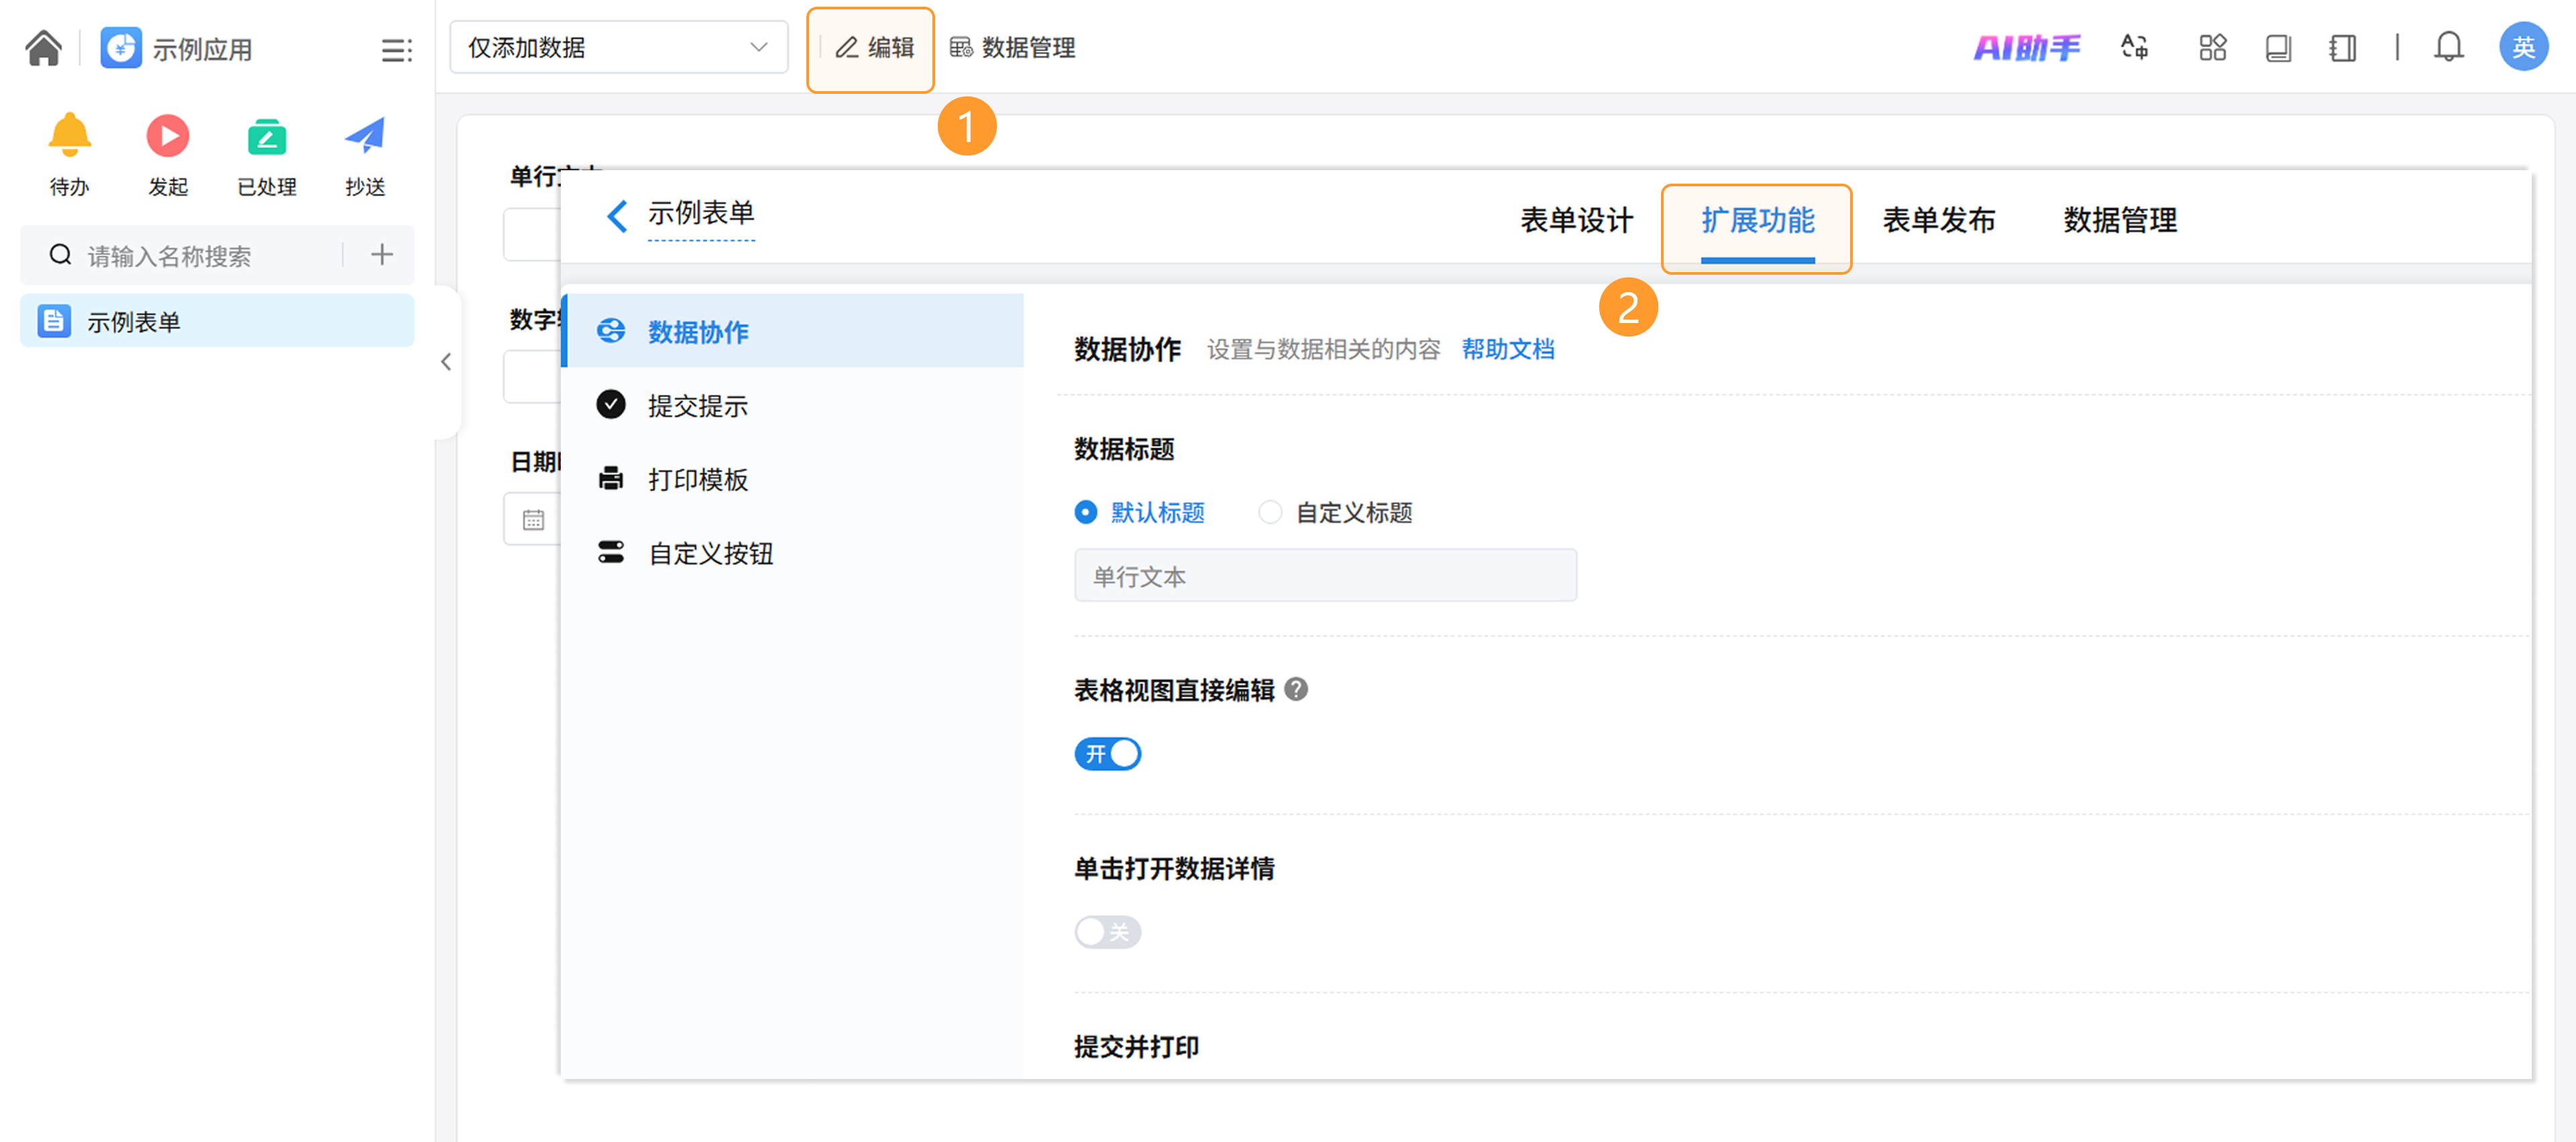Image resolution: width=2576 pixels, height=1142 pixels.
Task: Open the 发起 play icon
Action: [x=167, y=136]
